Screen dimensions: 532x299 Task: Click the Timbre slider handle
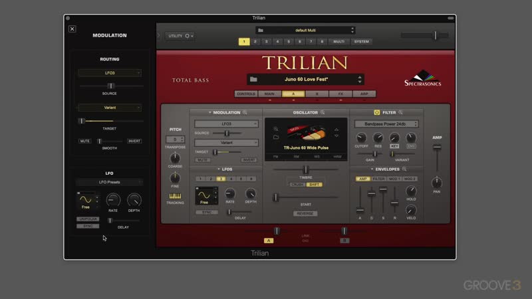click(306, 170)
